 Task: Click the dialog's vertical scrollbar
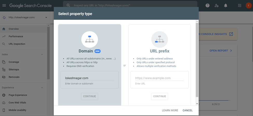point(197,60)
